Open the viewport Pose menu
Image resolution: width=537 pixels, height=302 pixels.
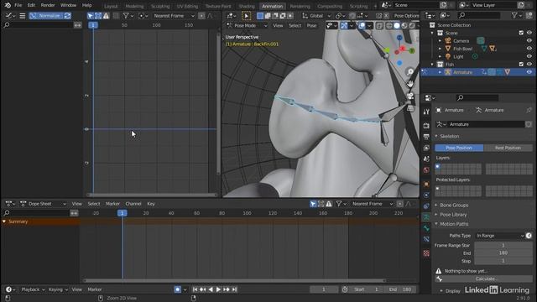(x=311, y=25)
